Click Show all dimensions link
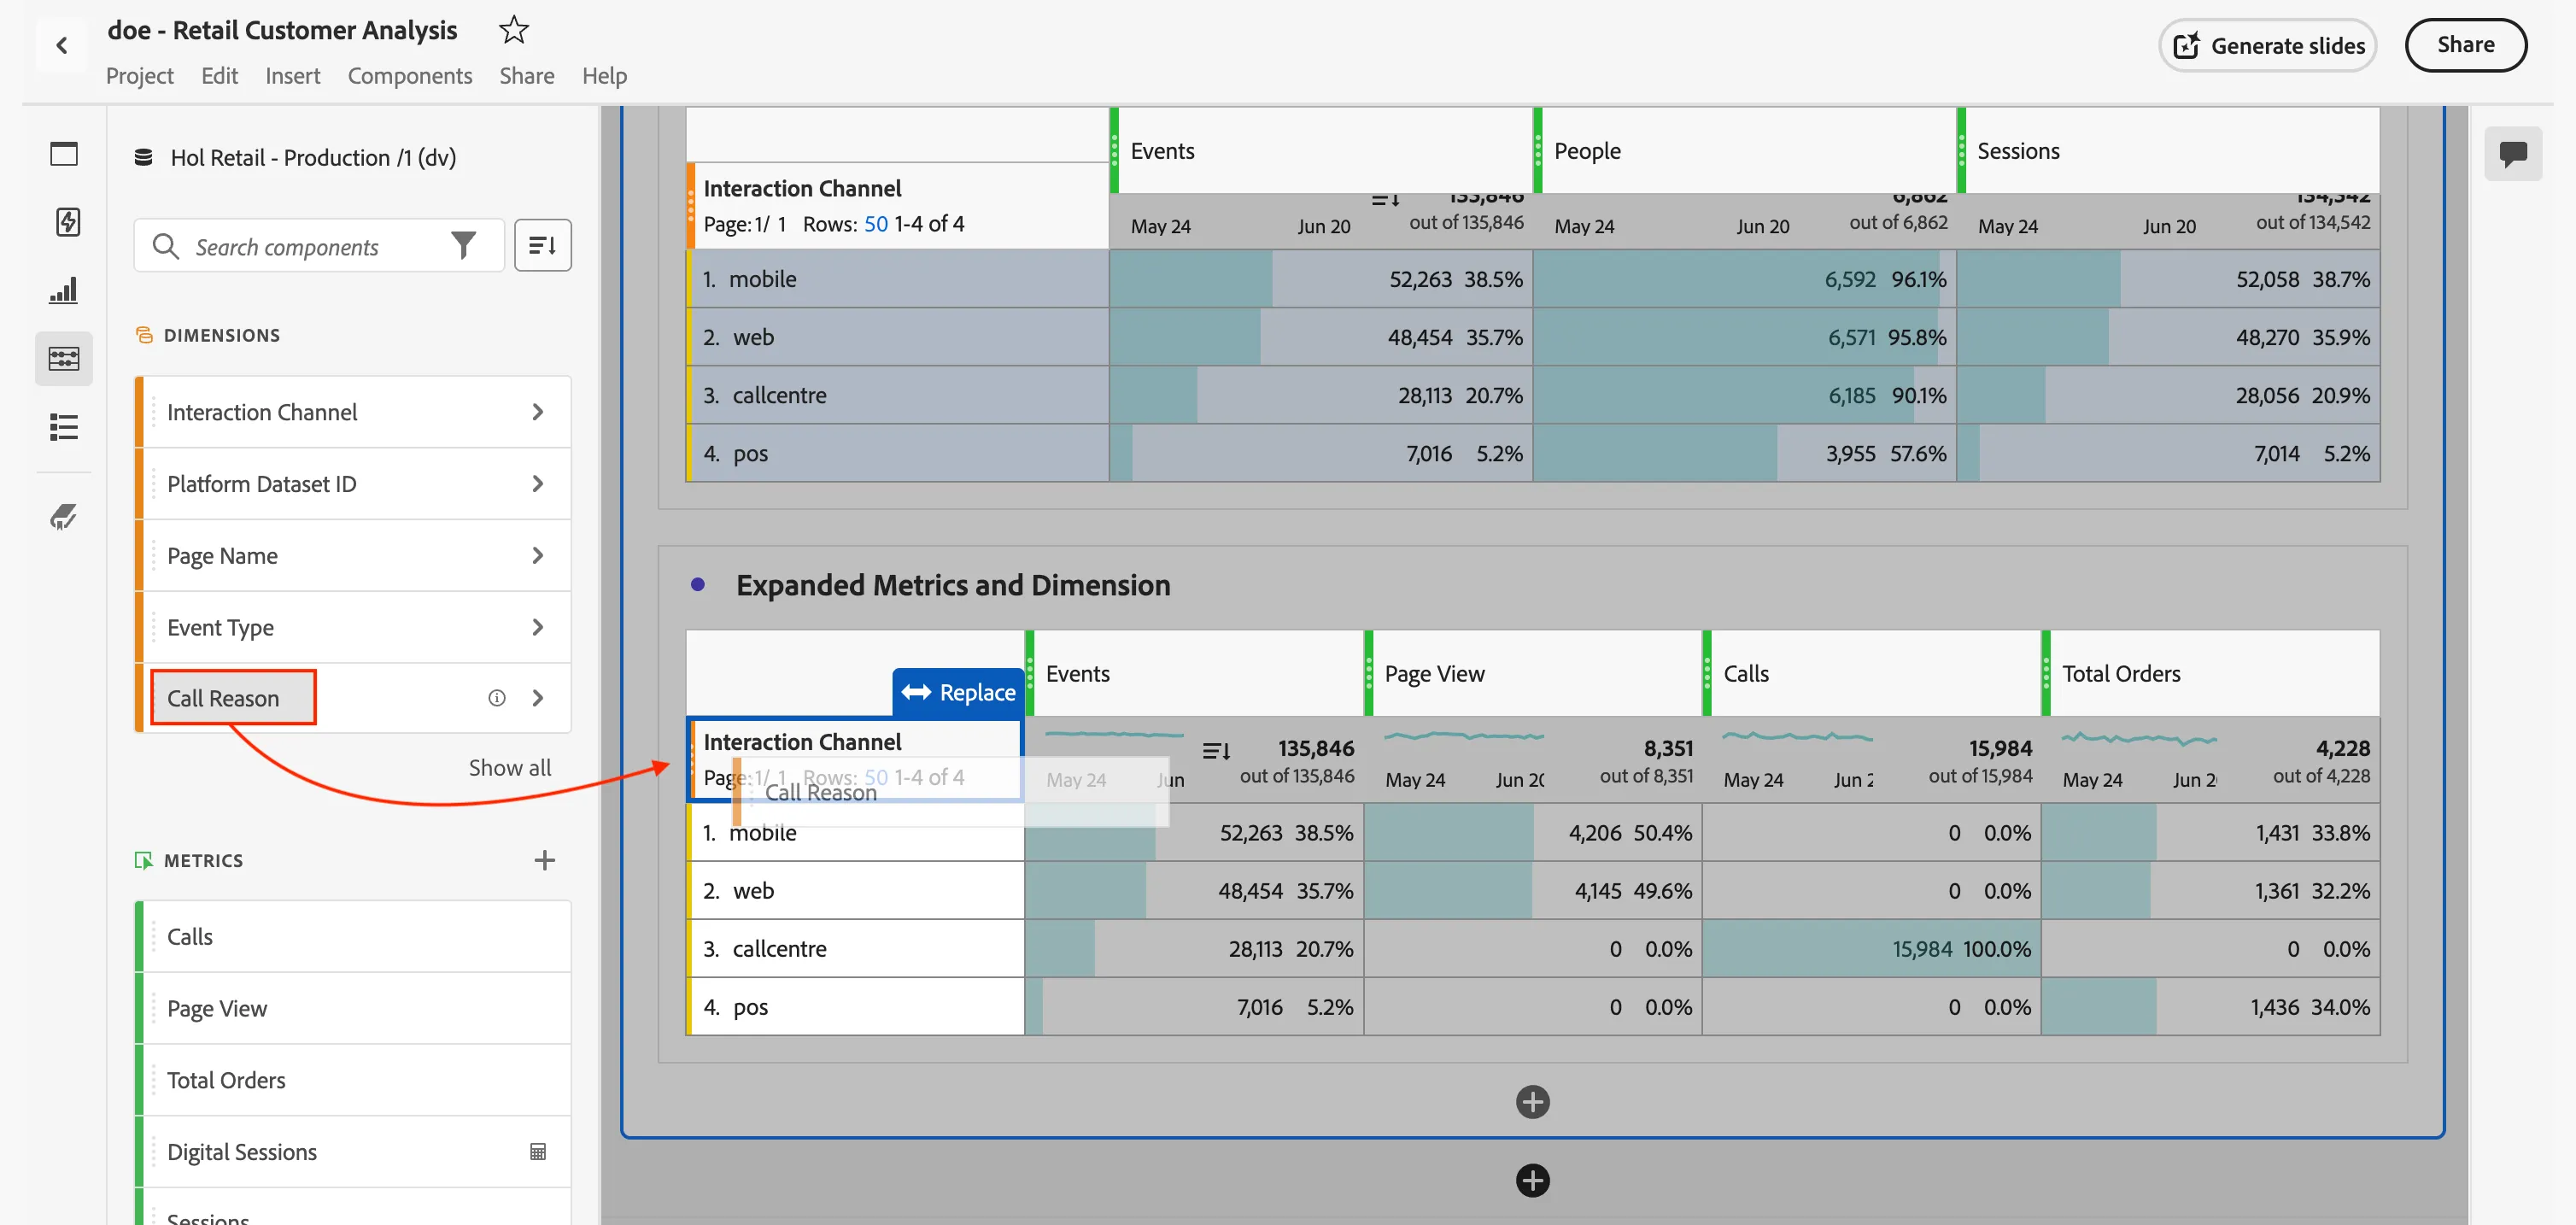This screenshot has height=1225, width=2576. [x=510, y=767]
